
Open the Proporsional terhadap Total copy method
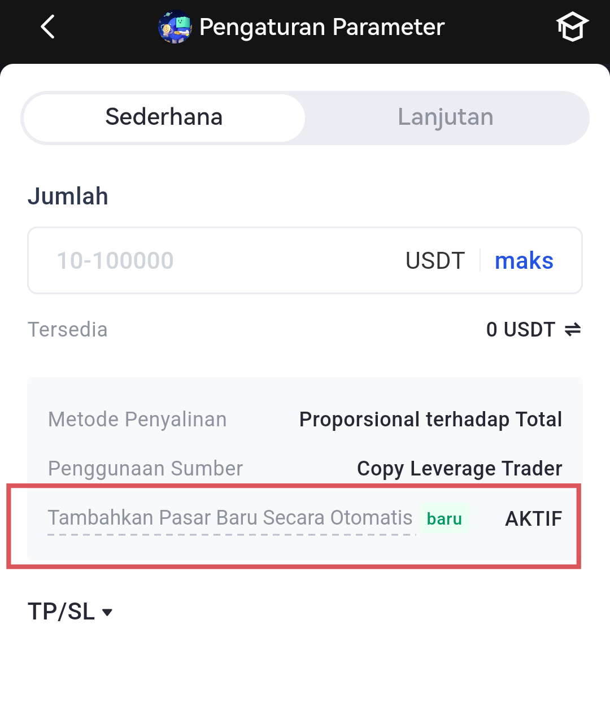430,420
